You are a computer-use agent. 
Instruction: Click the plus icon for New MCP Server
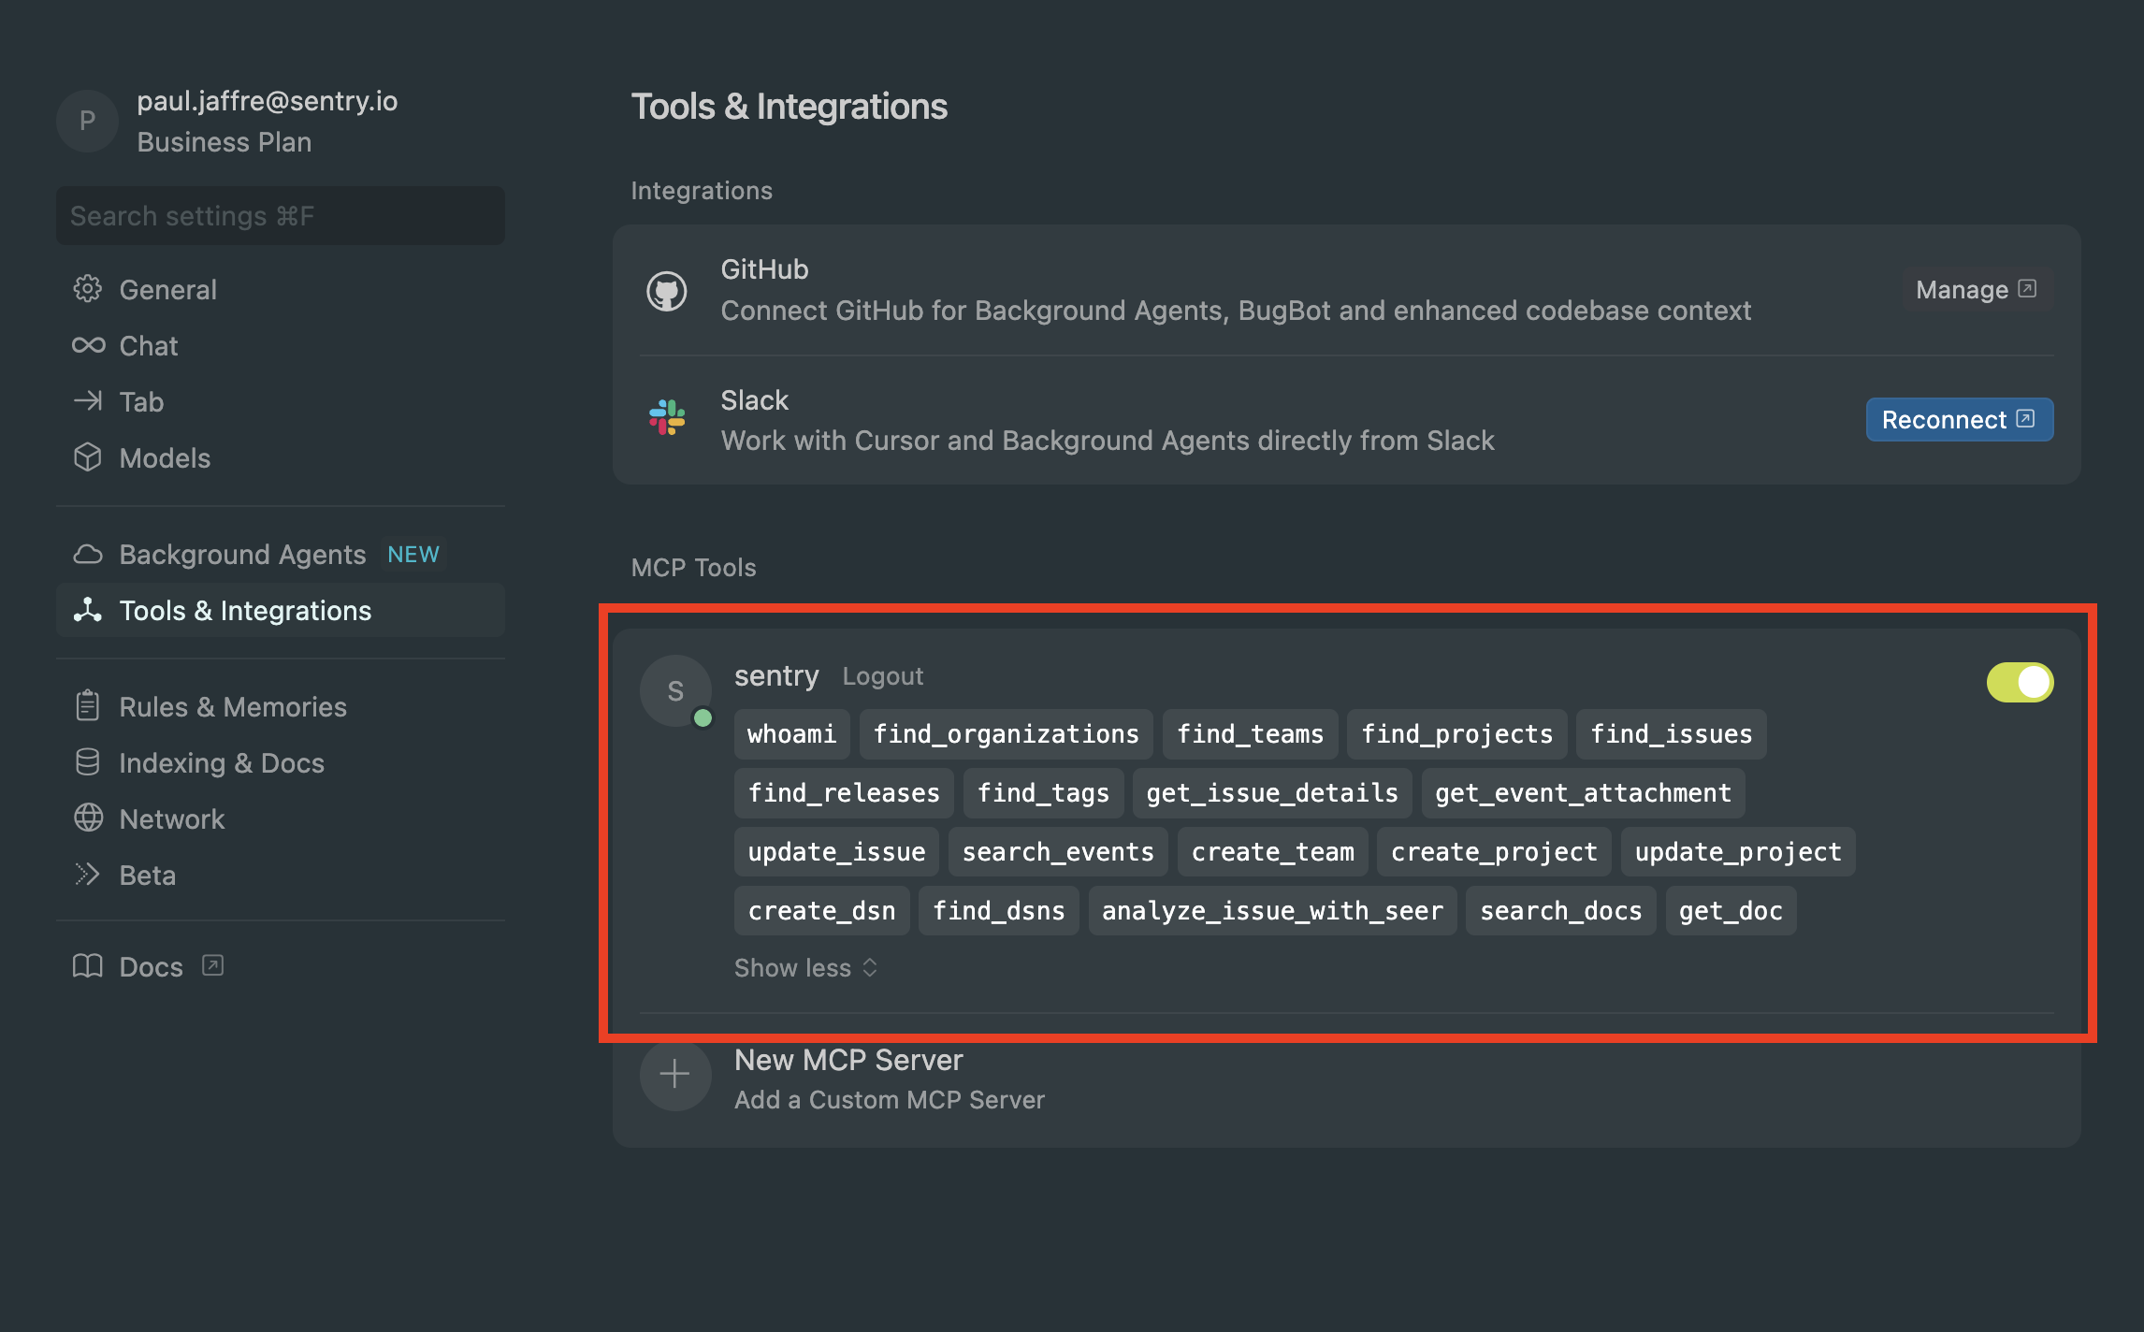coord(674,1074)
